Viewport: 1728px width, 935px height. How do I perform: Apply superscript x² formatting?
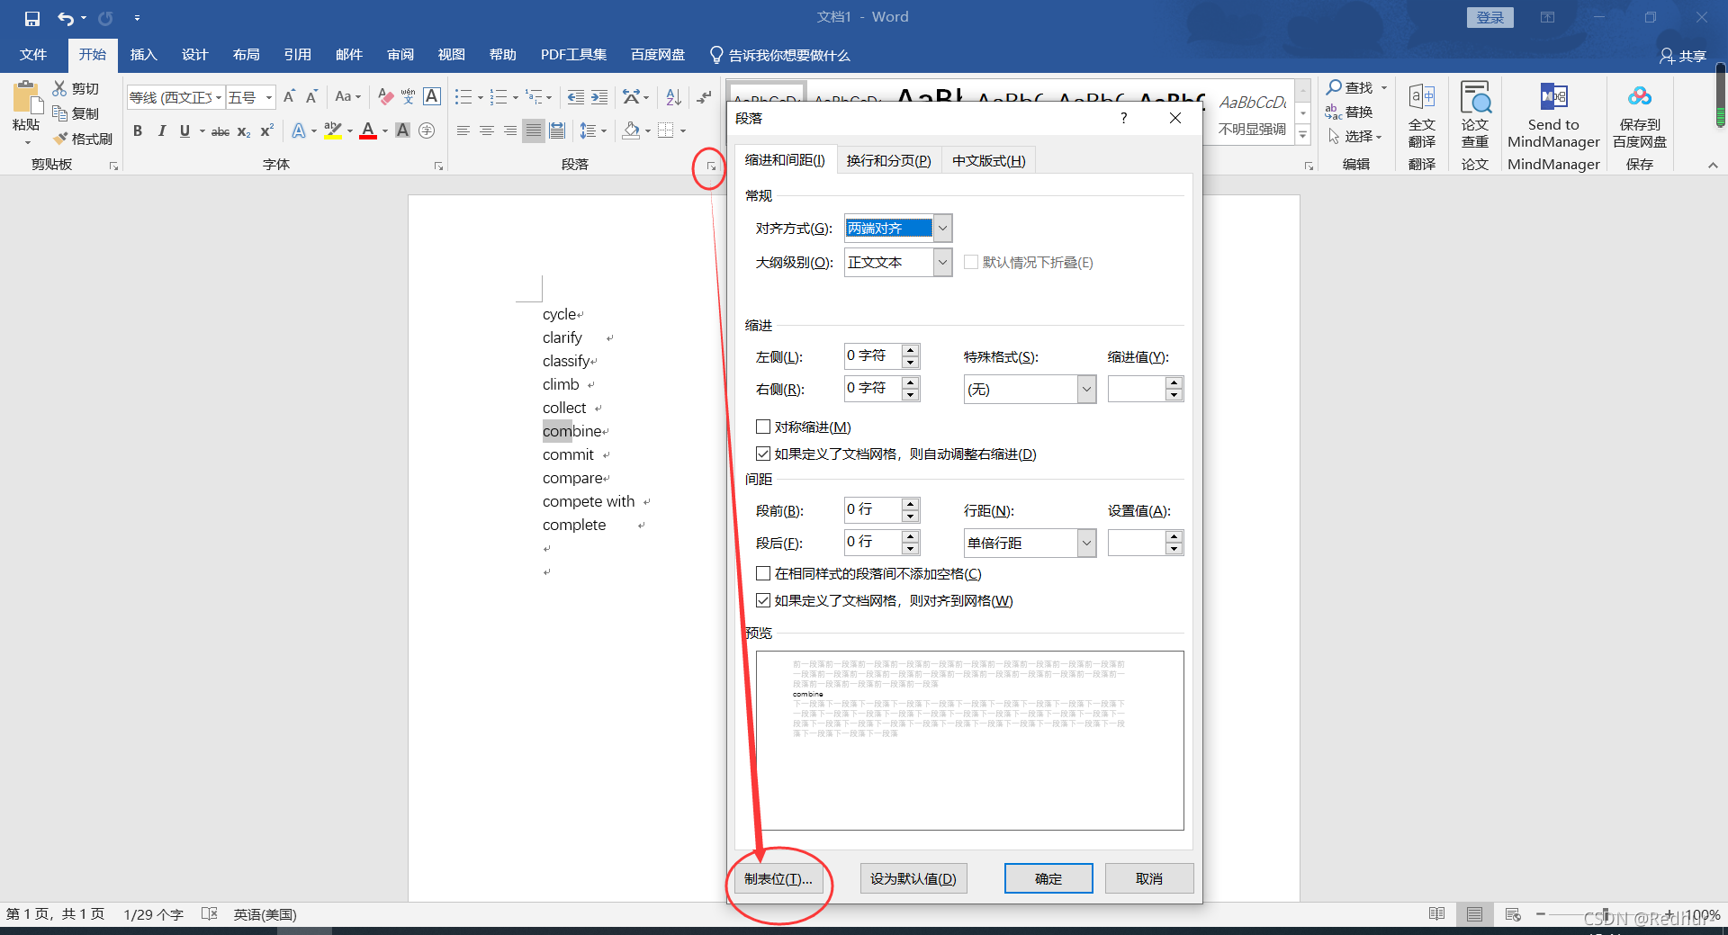pos(266,131)
